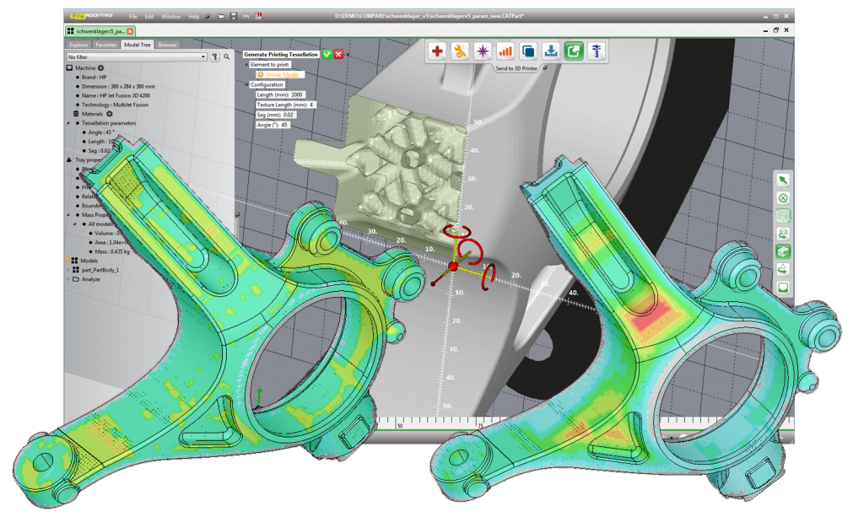Click the red center point of the 3D manipulator
The image size is (864, 517).
[x=453, y=267]
